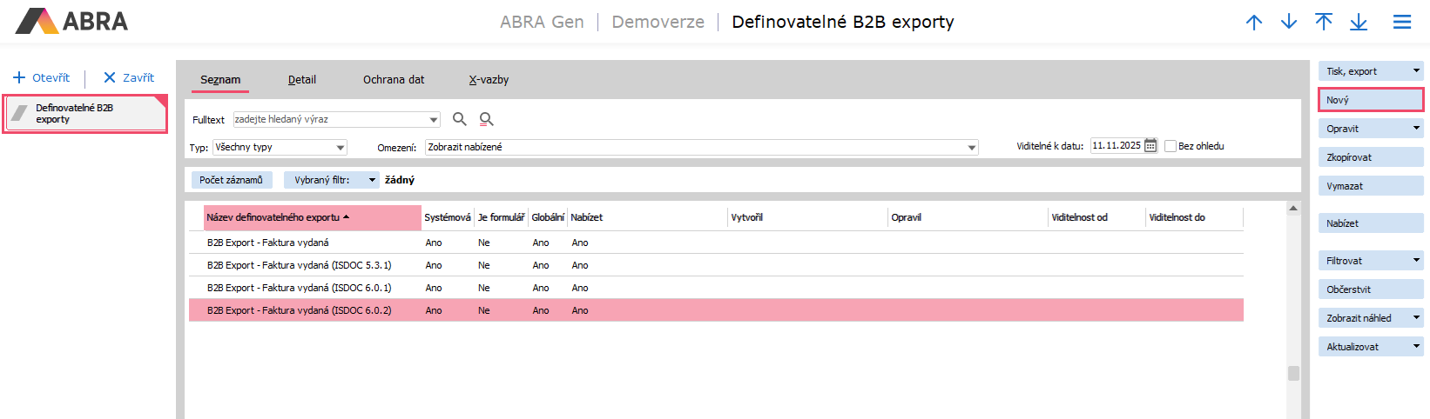Click the Počet záznamů button

[231, 180]
